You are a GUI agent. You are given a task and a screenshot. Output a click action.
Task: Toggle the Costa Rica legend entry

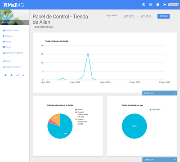tap(155, 110)
